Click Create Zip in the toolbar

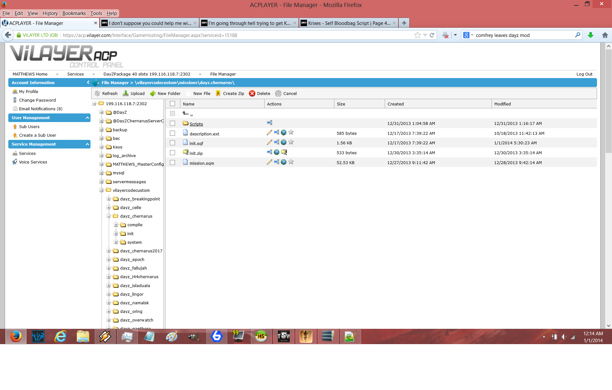pos(230,93)
